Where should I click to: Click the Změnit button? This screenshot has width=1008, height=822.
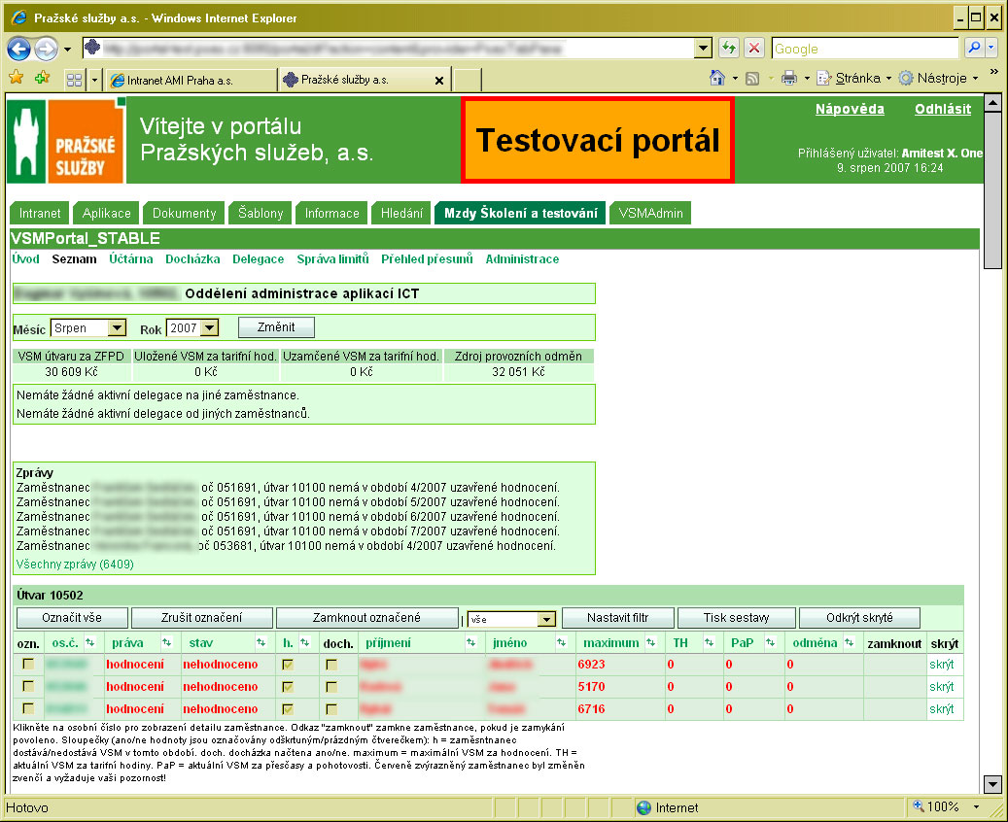276,327
